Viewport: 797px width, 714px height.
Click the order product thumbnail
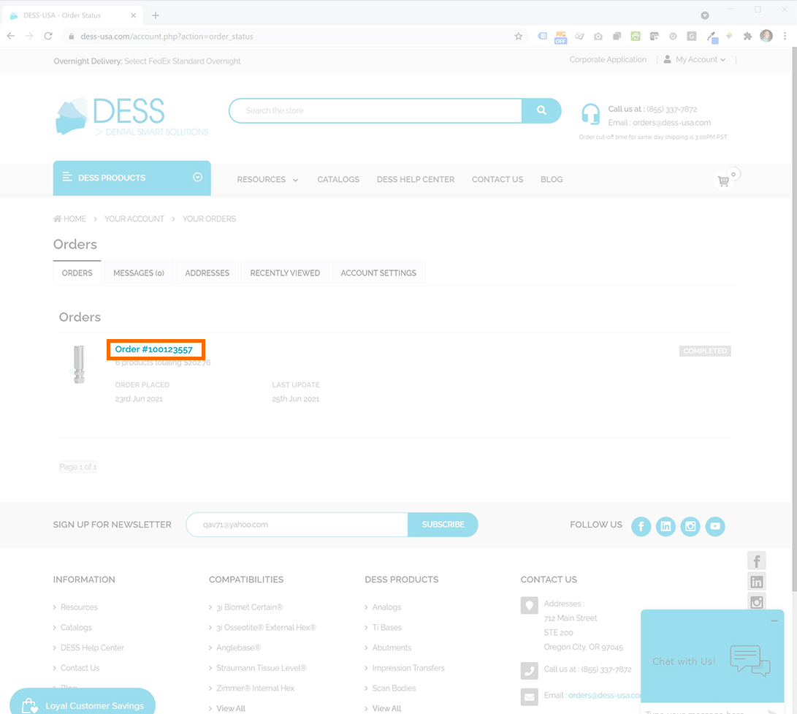tap(79, 364)
